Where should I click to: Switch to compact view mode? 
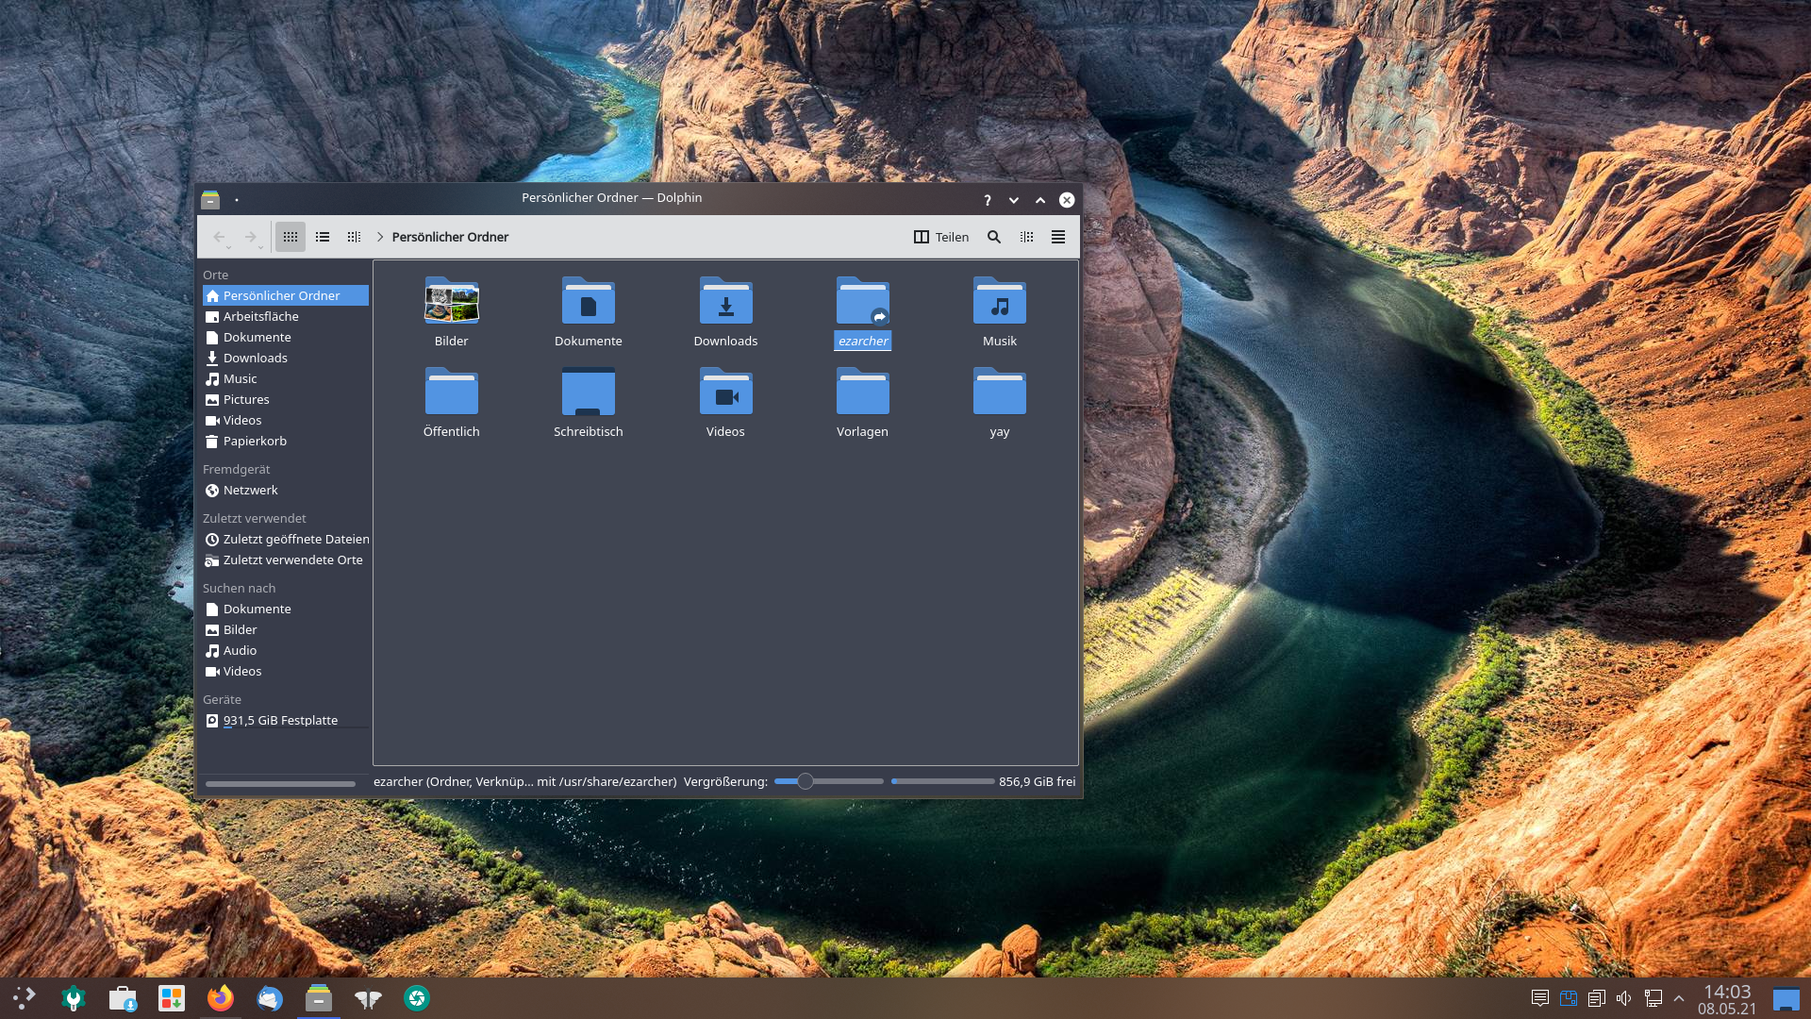(x=354, y=237)
